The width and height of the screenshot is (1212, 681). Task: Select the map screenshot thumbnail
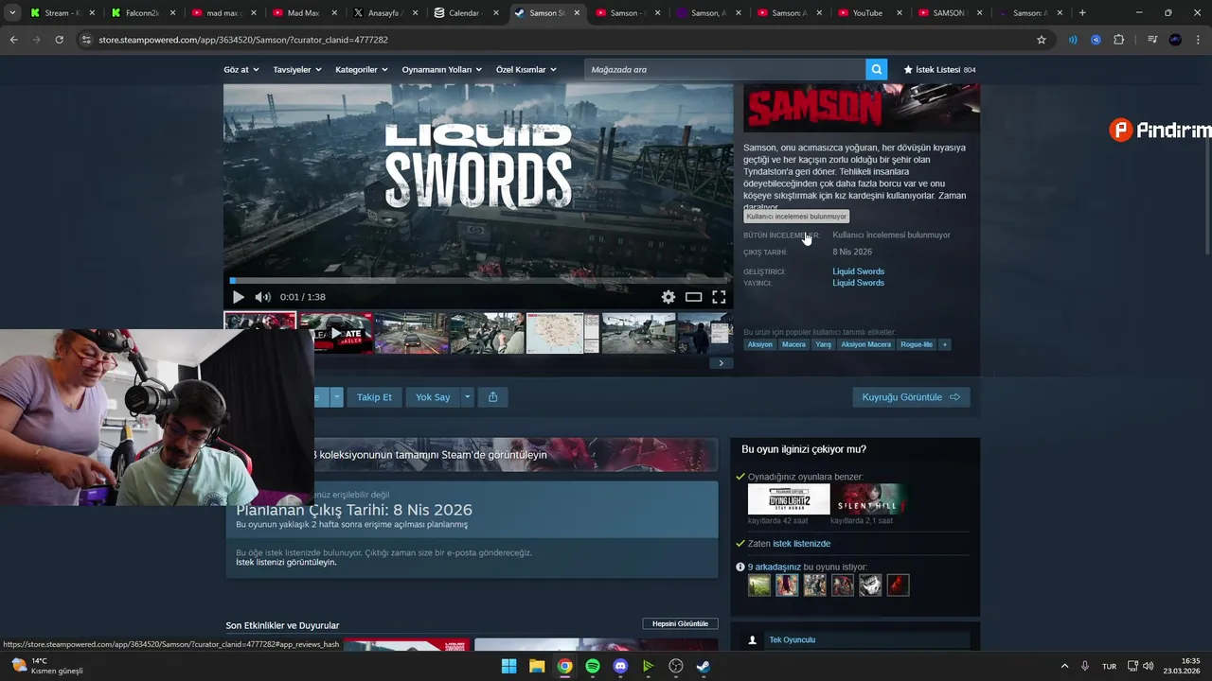pos(562,333)
